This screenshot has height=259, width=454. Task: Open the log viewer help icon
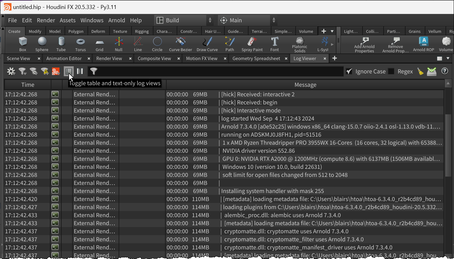pos(445,71)
